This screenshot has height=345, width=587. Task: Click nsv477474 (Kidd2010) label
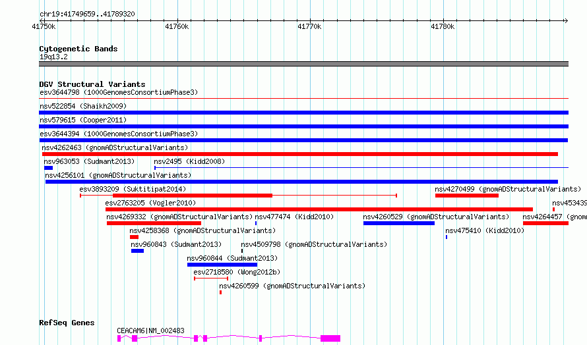[x=294, y=217]
